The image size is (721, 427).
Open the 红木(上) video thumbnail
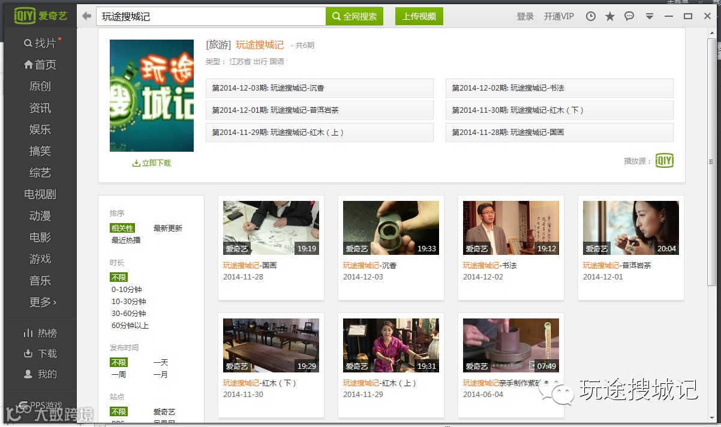(x=391, y=345)
